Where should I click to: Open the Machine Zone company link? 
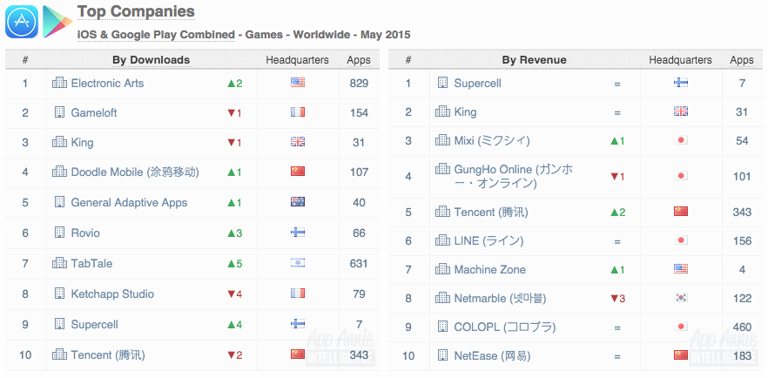pyautogui.click(x=489, y=269)
